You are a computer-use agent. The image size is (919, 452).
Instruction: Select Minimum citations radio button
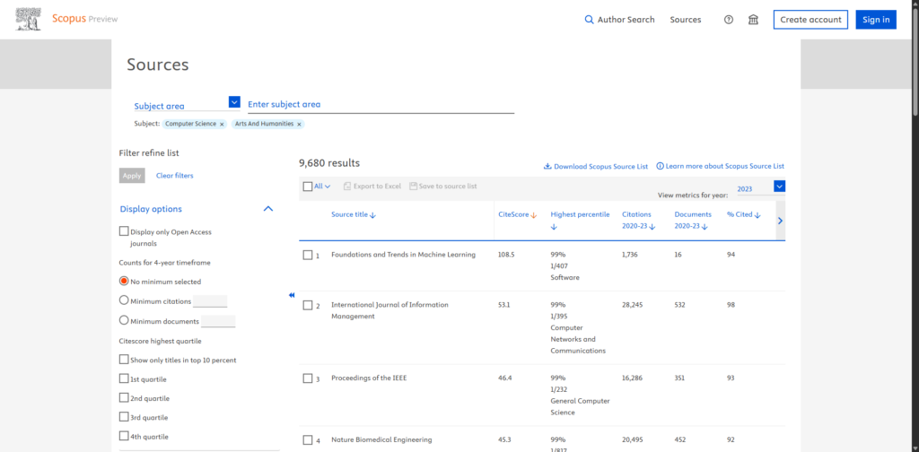click(124, 300)
